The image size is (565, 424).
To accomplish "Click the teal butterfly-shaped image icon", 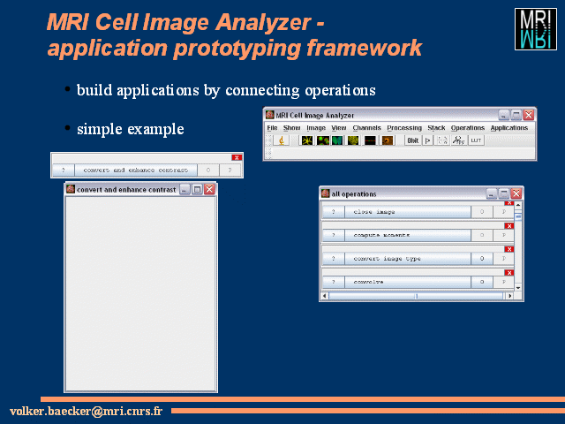I will pyautogui.click(x=337, y=140).
